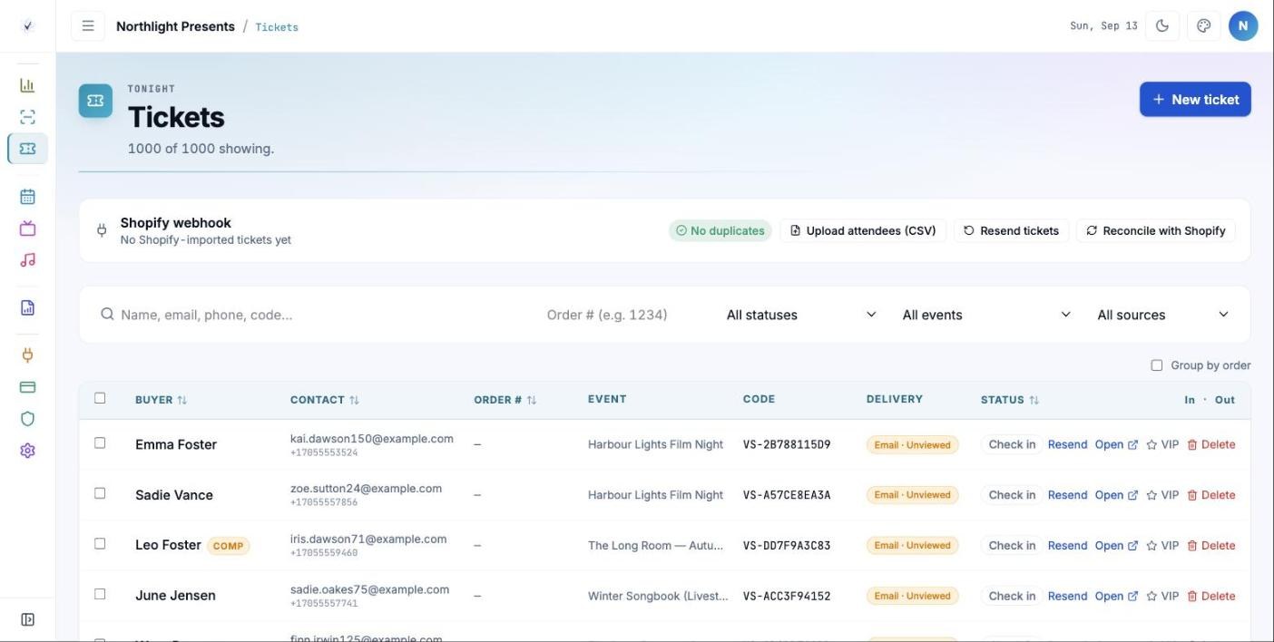Mark Sadie Vance as VIP
The width and height of the screenshot is (1274, 642).
tap(1162, 495)
